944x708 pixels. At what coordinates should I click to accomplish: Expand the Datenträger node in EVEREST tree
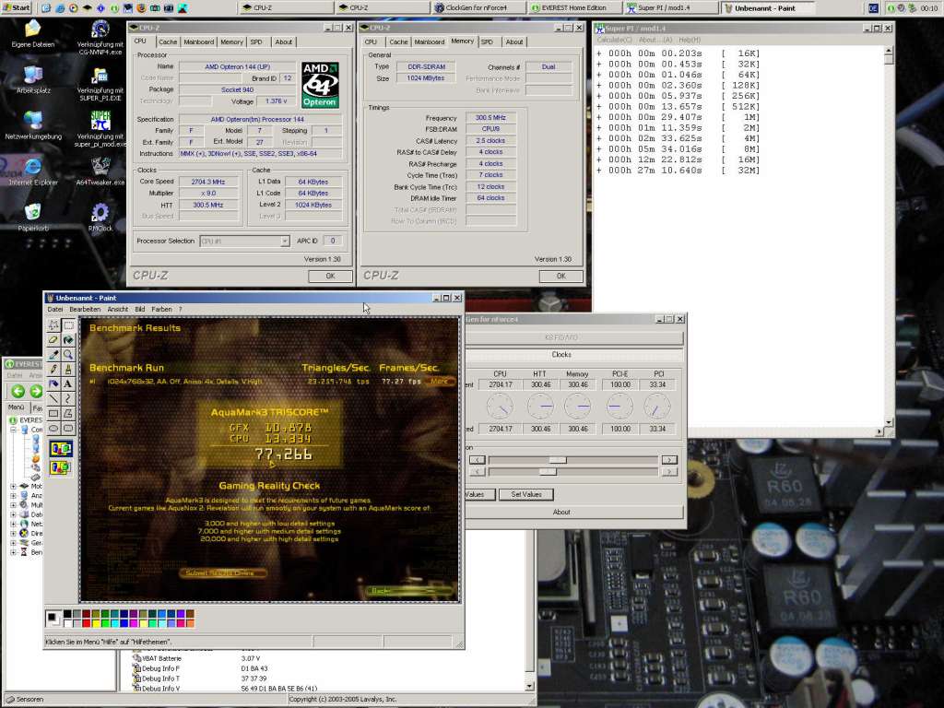coord(13,514)
